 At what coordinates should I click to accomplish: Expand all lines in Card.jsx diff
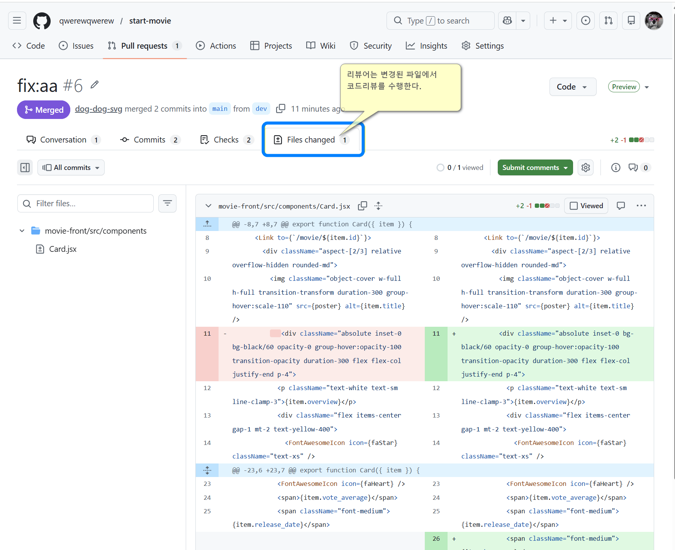click(378, 206)
